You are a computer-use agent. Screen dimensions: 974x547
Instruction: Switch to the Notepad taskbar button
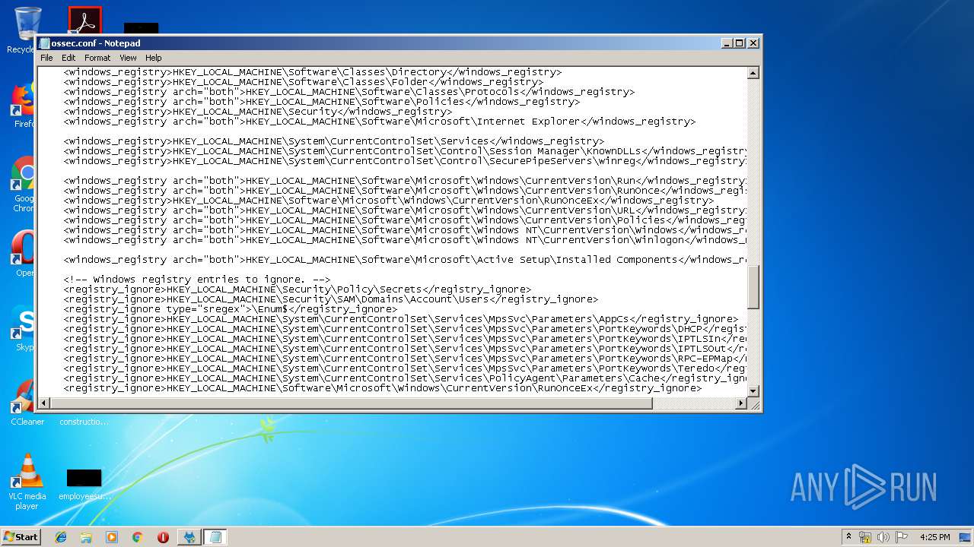click(215, 536)
